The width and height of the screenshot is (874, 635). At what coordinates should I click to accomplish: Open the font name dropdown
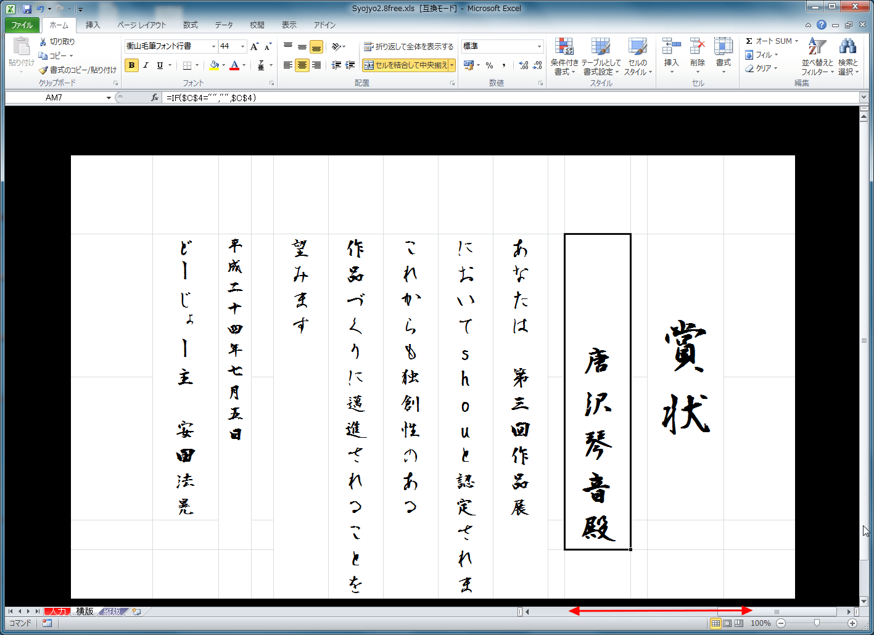tap(213, 46)
